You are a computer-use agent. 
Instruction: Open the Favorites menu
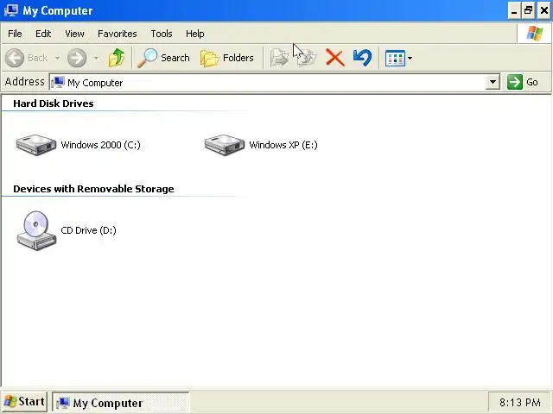tap(118, 34)
